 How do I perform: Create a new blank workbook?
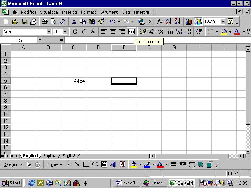click(x=6, y=22)
